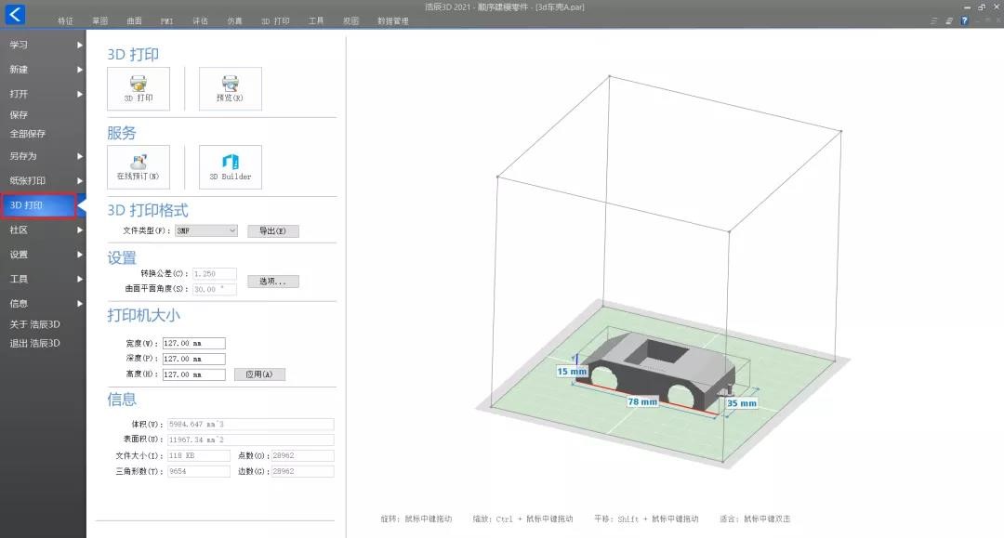Click the 曲面平面角度 angle field

pos(215,289)
